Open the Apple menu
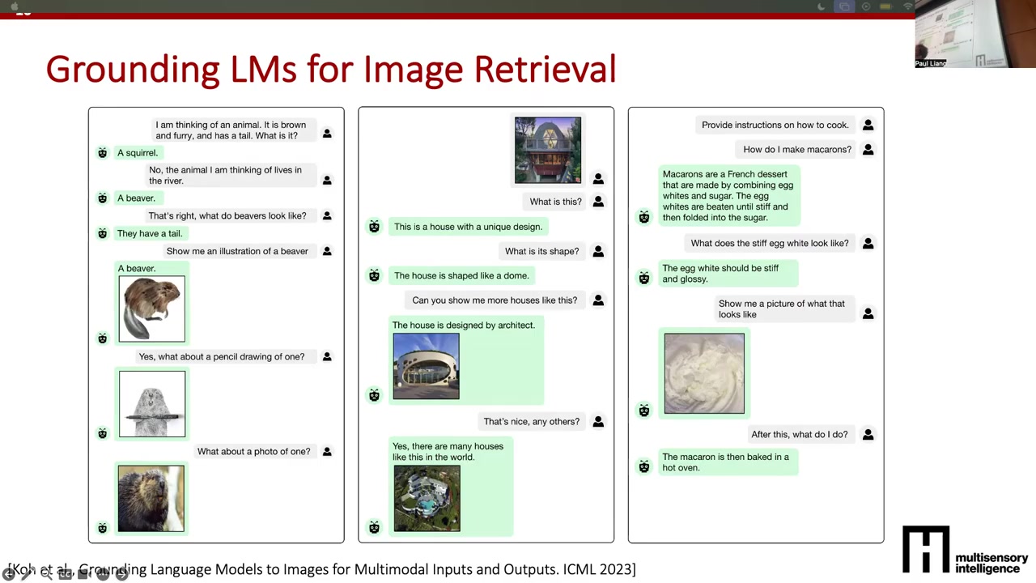The image size is (1036, 583). coord(14,6)
